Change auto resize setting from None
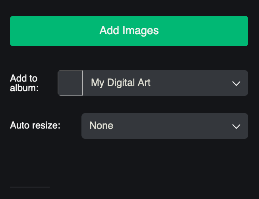The height and width of the screenshot is (199, 259). tap(164, 126)
